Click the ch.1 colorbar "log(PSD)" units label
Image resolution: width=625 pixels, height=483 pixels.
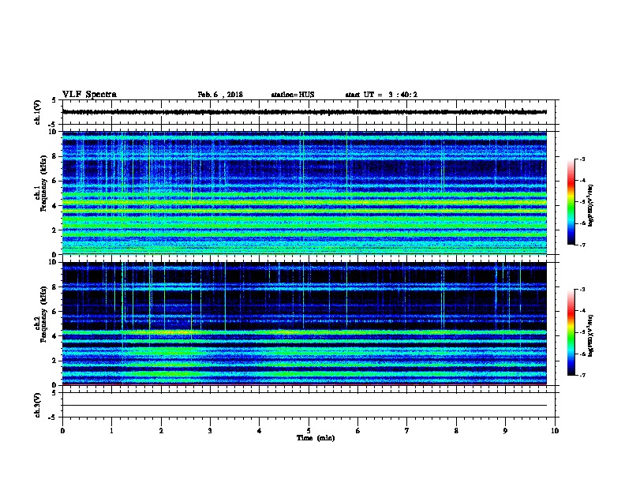[591, 205]
